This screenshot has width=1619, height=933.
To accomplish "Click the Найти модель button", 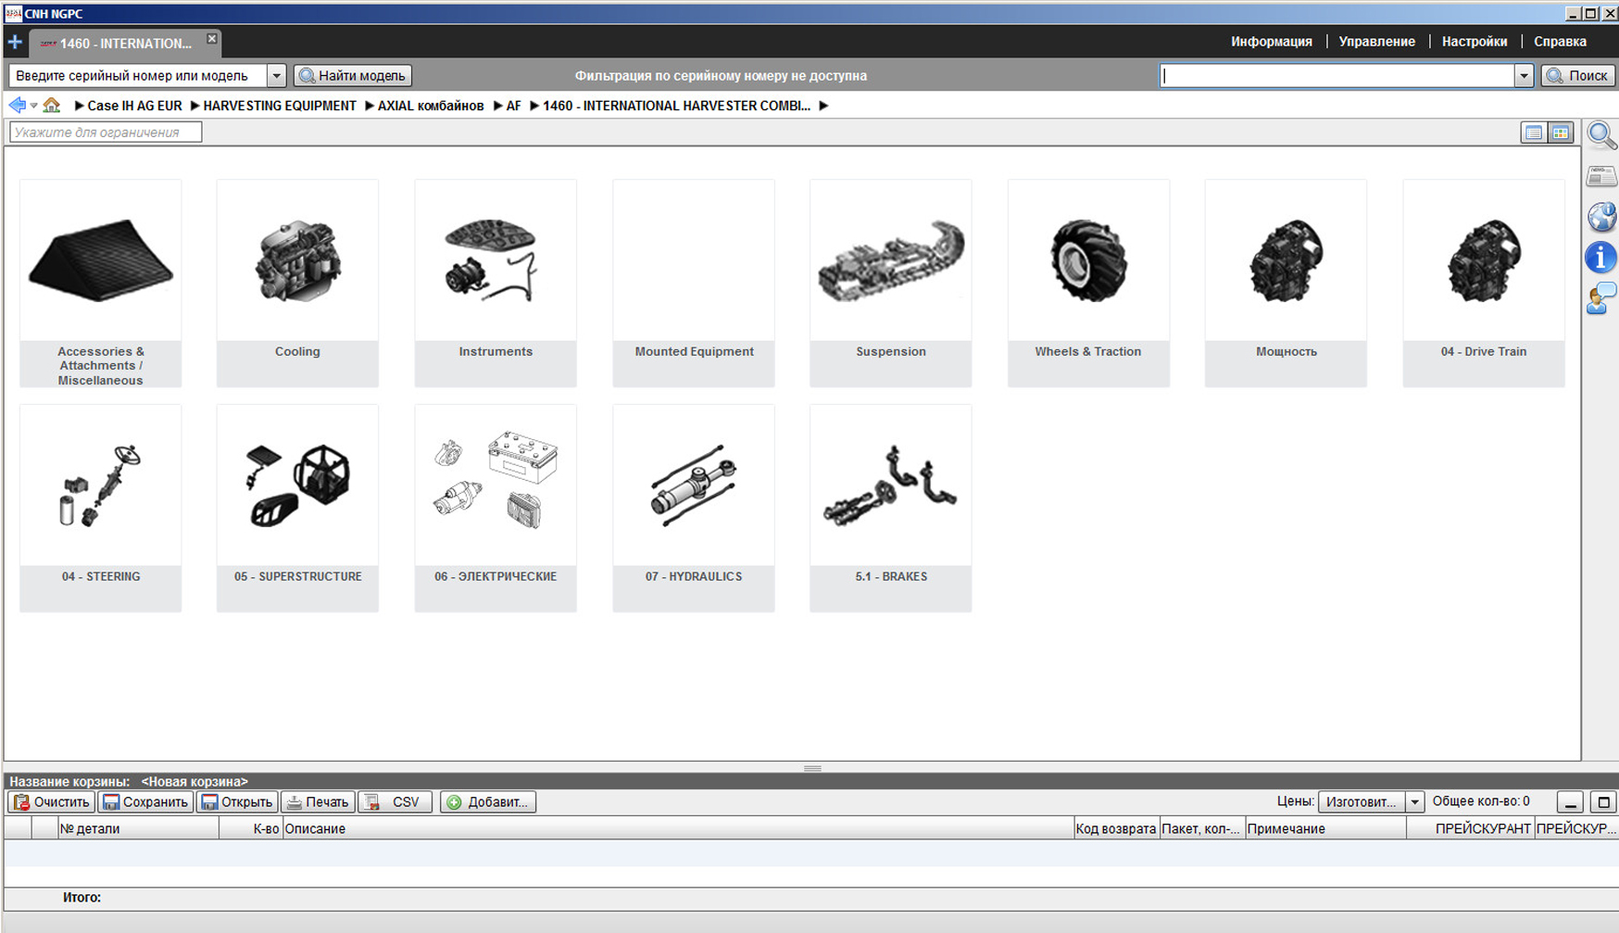I will 353,76.
